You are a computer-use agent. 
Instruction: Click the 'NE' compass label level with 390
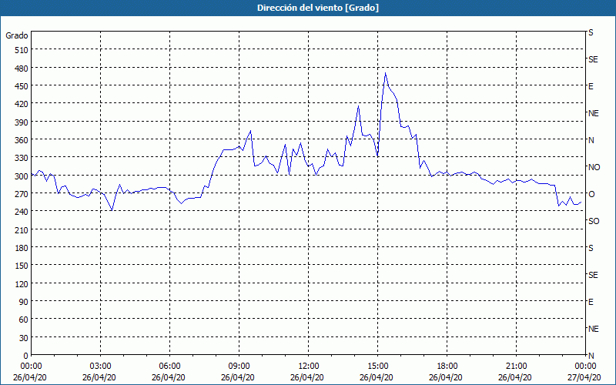pos(594,113)
